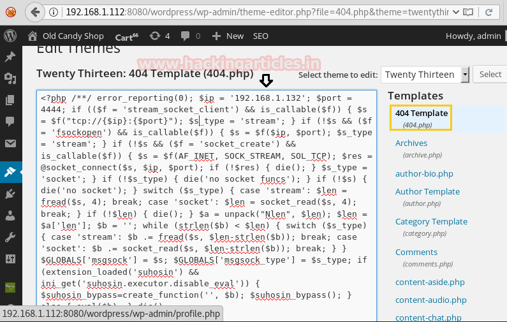Open the envelope mail sidebar icon

10,143
